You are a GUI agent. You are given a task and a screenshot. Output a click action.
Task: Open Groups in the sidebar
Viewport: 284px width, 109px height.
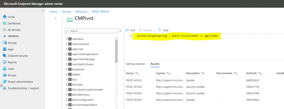tap(9, 75)
